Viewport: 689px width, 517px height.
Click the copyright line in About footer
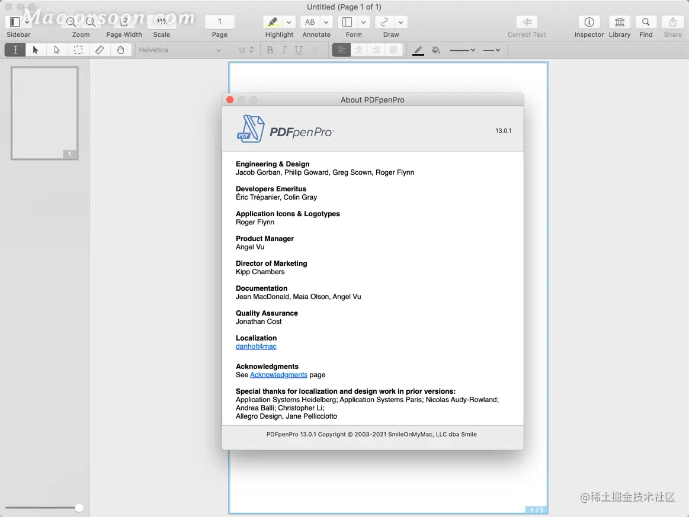[371, 435]
